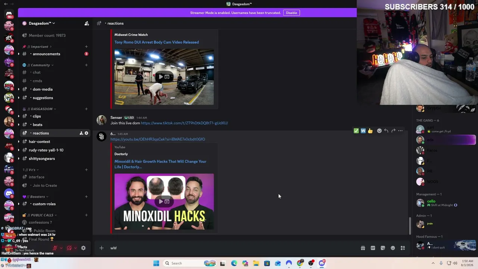The width and height of the screenshot is (478, 269).
Task: Collapse the PUBLIC CALLS category
Action: [x=39, y=215]
